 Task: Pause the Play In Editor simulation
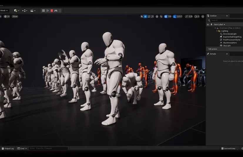coord(43,11)
